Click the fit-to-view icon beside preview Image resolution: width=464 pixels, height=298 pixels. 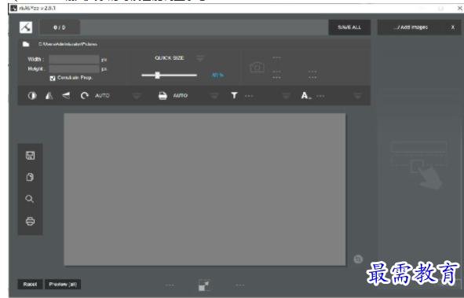[x=358, y=259]
